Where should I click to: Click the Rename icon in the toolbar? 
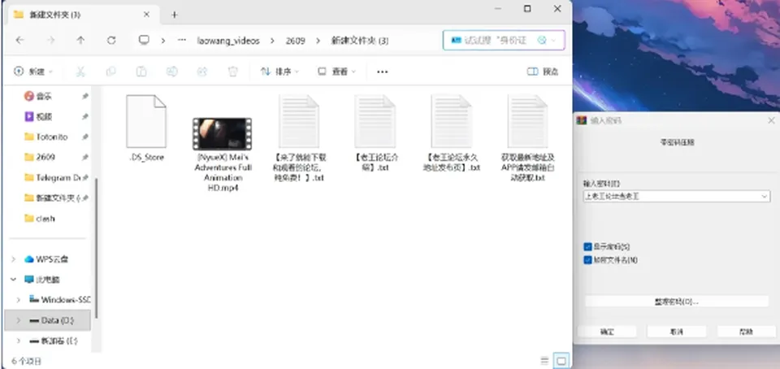pyautogui.click(x=171, y=72)
